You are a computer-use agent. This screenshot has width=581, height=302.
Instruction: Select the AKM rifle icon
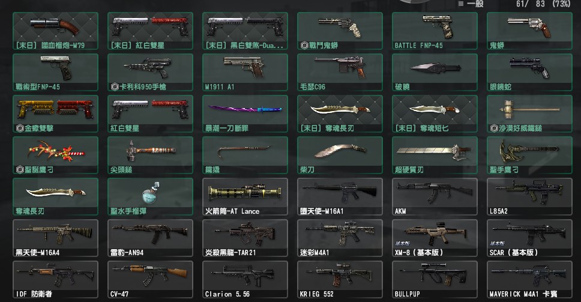coord(435,197)
